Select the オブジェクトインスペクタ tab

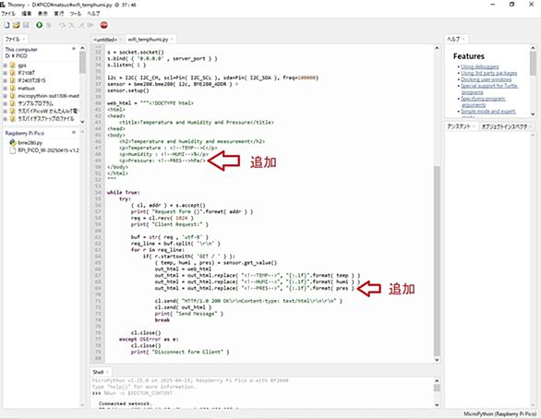click(504, 126)
